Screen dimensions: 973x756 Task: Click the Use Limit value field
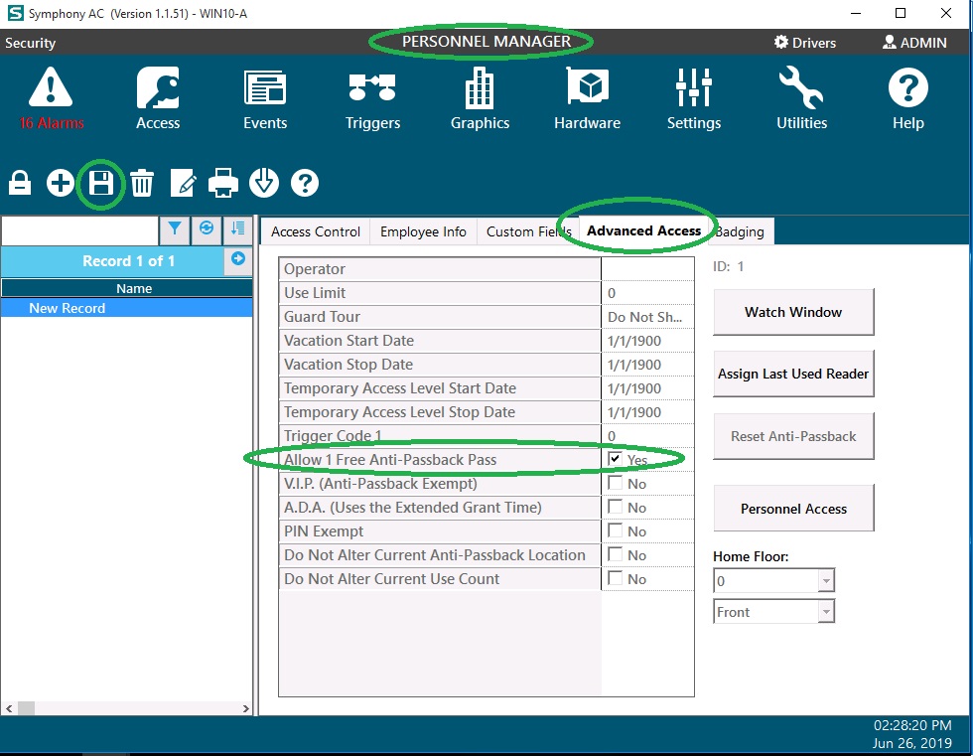[647, 293]
